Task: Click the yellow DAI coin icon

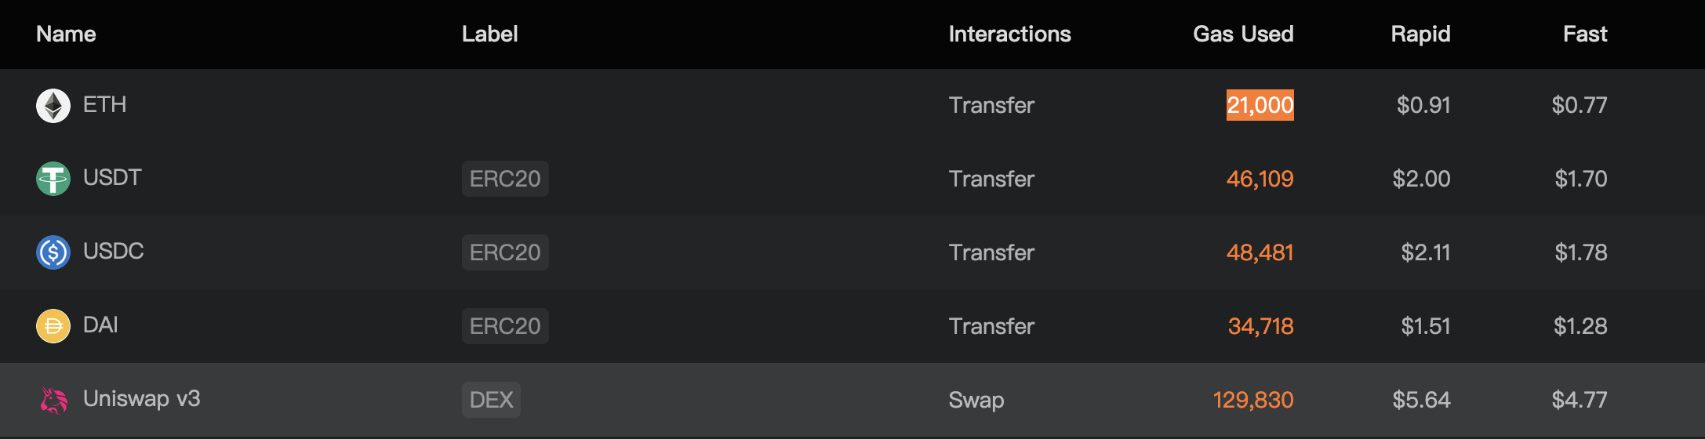Action: click(53, 326)
